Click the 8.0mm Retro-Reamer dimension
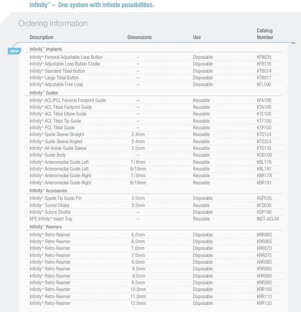Image resolution: width=301 pixels, height=312 pixels. pyautogui.click(x=138, y=262)
